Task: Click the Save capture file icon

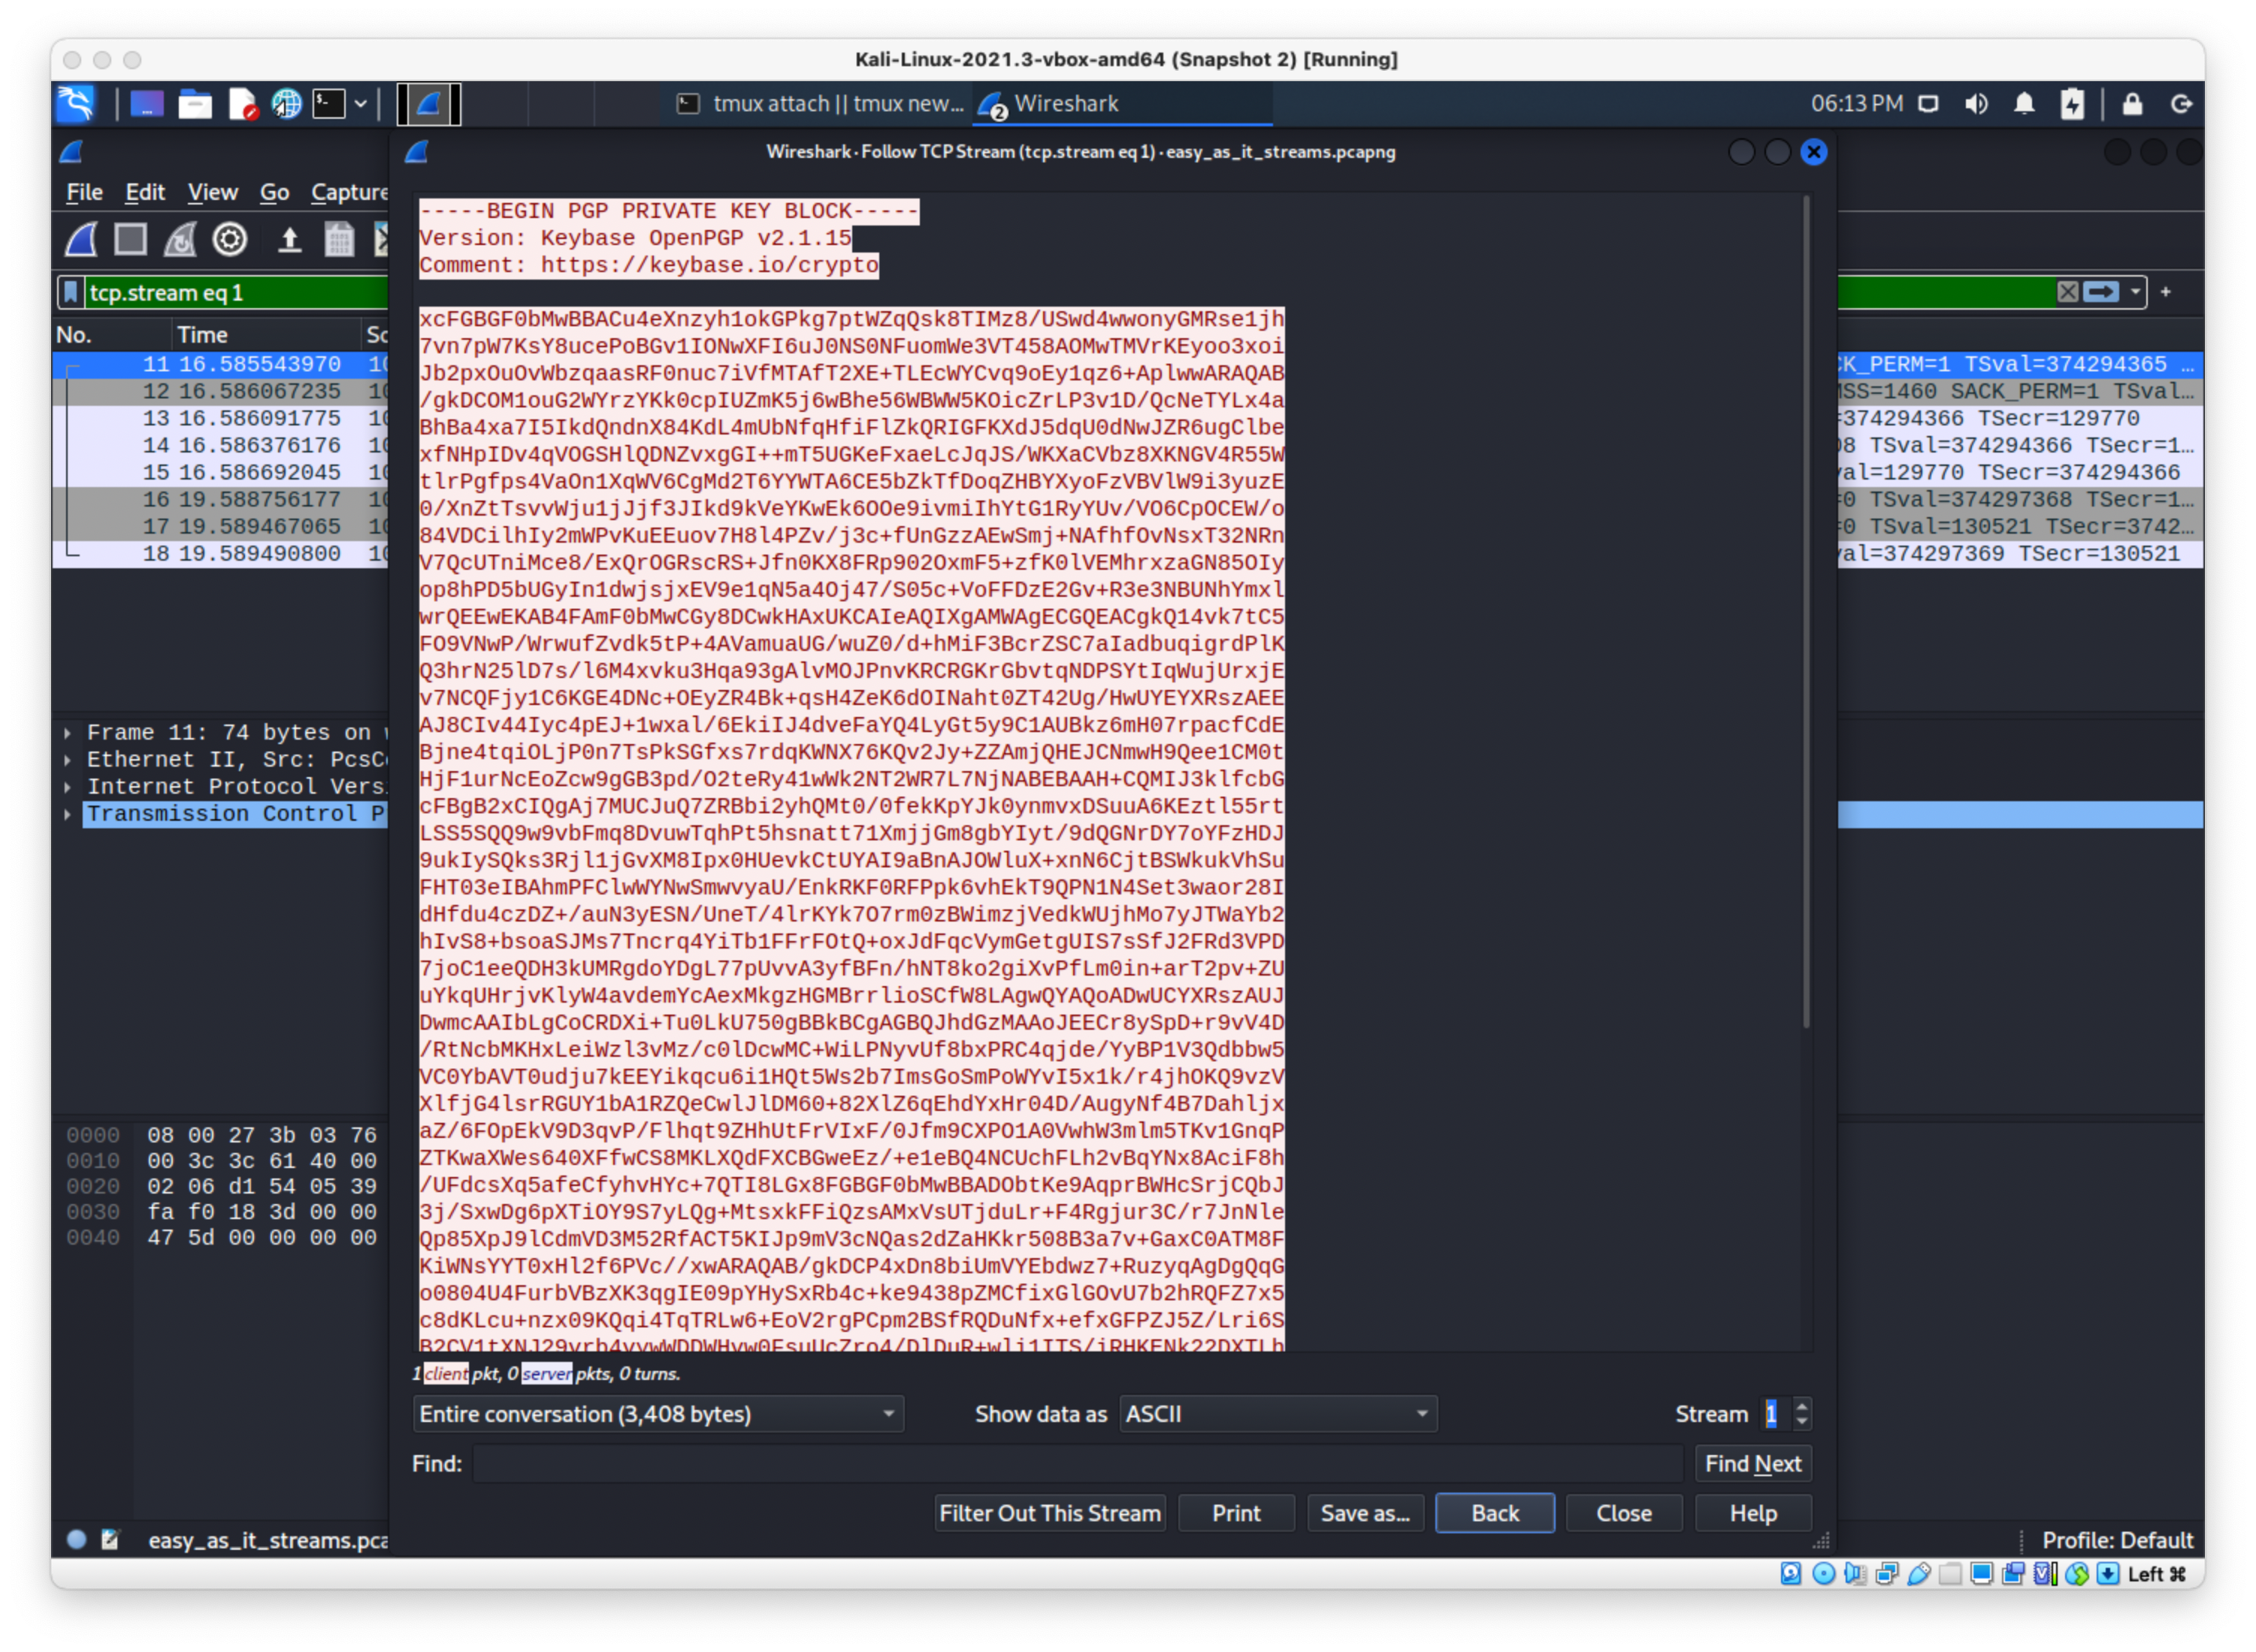Action: point(339,240)
